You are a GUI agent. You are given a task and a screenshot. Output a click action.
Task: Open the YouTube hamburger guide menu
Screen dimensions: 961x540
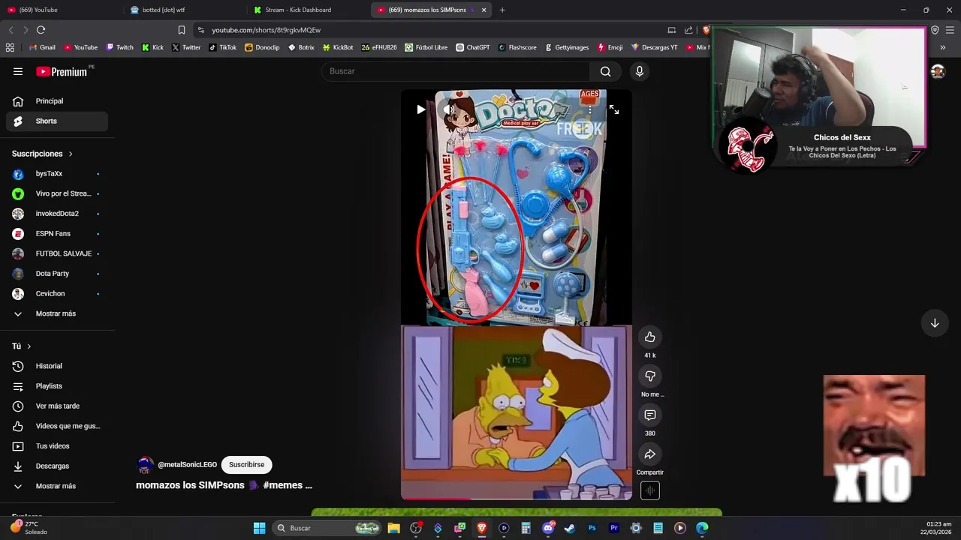pyautogui.click(x=18, y=71)
